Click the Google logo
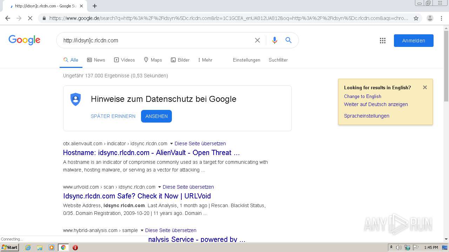This screenshot has width=449, height=252. [x=24, y=40]
